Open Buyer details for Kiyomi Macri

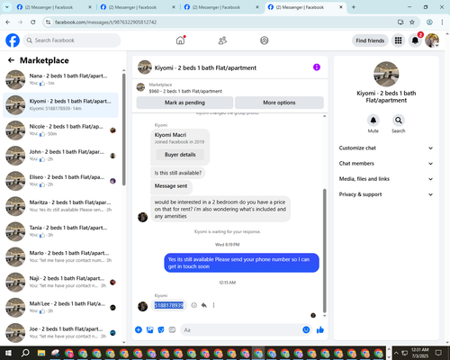tap(180, 155)
